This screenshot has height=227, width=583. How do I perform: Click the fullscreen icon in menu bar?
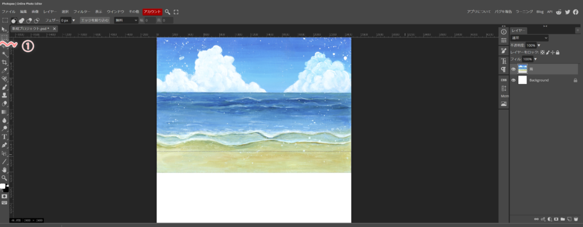coord(176,11)
